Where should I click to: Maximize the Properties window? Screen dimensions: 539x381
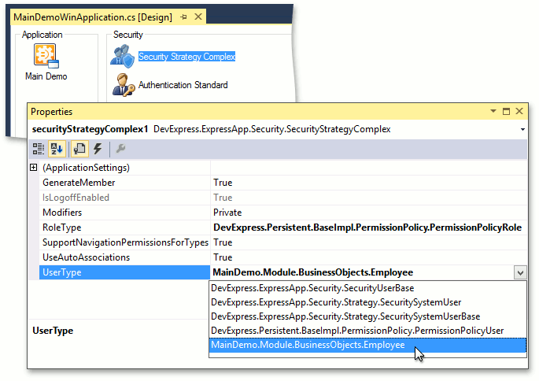[x=506, y=112]
